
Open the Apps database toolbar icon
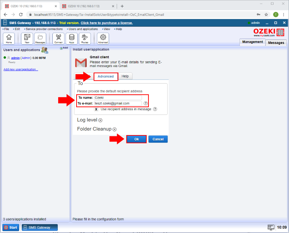pyautogui.click(x=72, y=39)
